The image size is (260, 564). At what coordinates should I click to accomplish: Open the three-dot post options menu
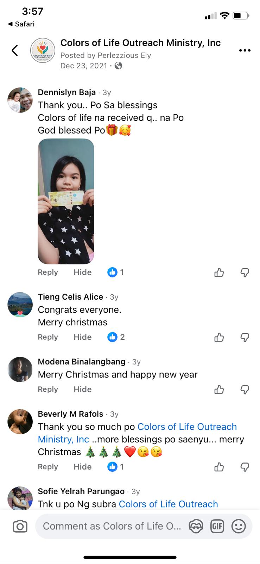(x=245, y=50)
